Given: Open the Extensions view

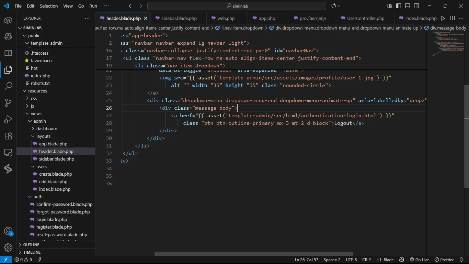Looking at the screenshot, I should (8, 136).
